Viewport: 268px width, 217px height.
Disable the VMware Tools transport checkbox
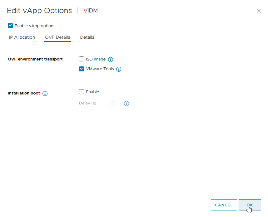(x=82, y=69)
